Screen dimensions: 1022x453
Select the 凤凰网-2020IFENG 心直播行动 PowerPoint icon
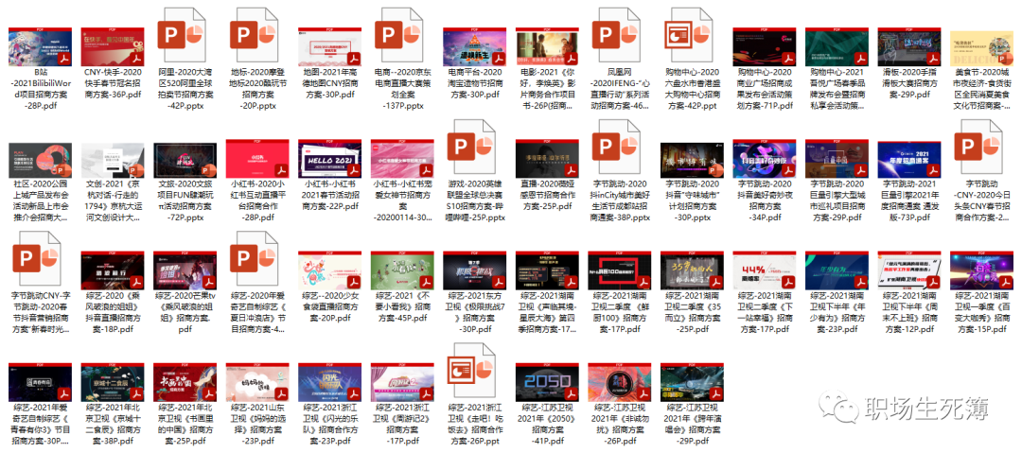tap(615, 35)
